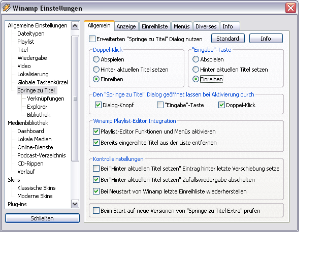Close the Winamp Einstellungen window
325x260 pixels.
tap(290, 8)
